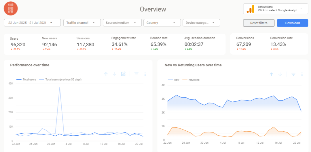Open filter icon in Performance over time chart
This screenshot has width=311, height=152.
136,74
